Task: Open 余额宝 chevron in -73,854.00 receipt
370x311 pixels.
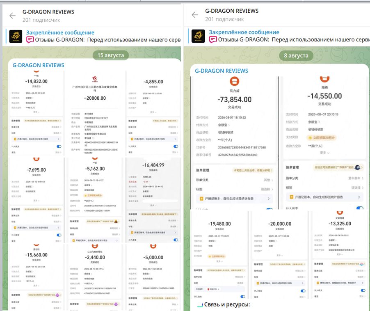Action: pos(228,125)
